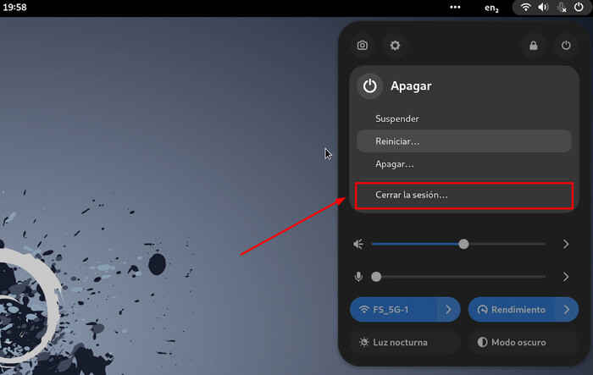Click the muted microphone icon in top bar
Viewport: 593px width, 375px height.
(x=562, y=7)
